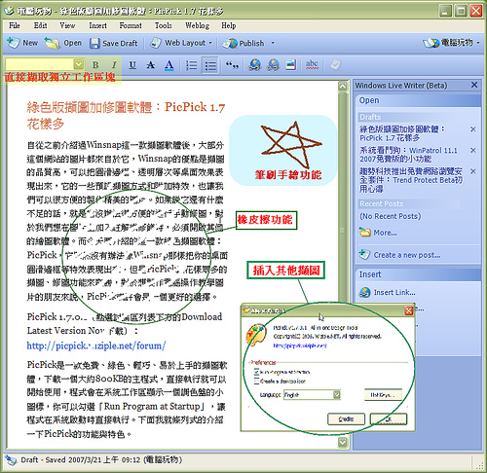The image size is (487, 473).
Task: Open the File menu
Action: coord(15,25)
